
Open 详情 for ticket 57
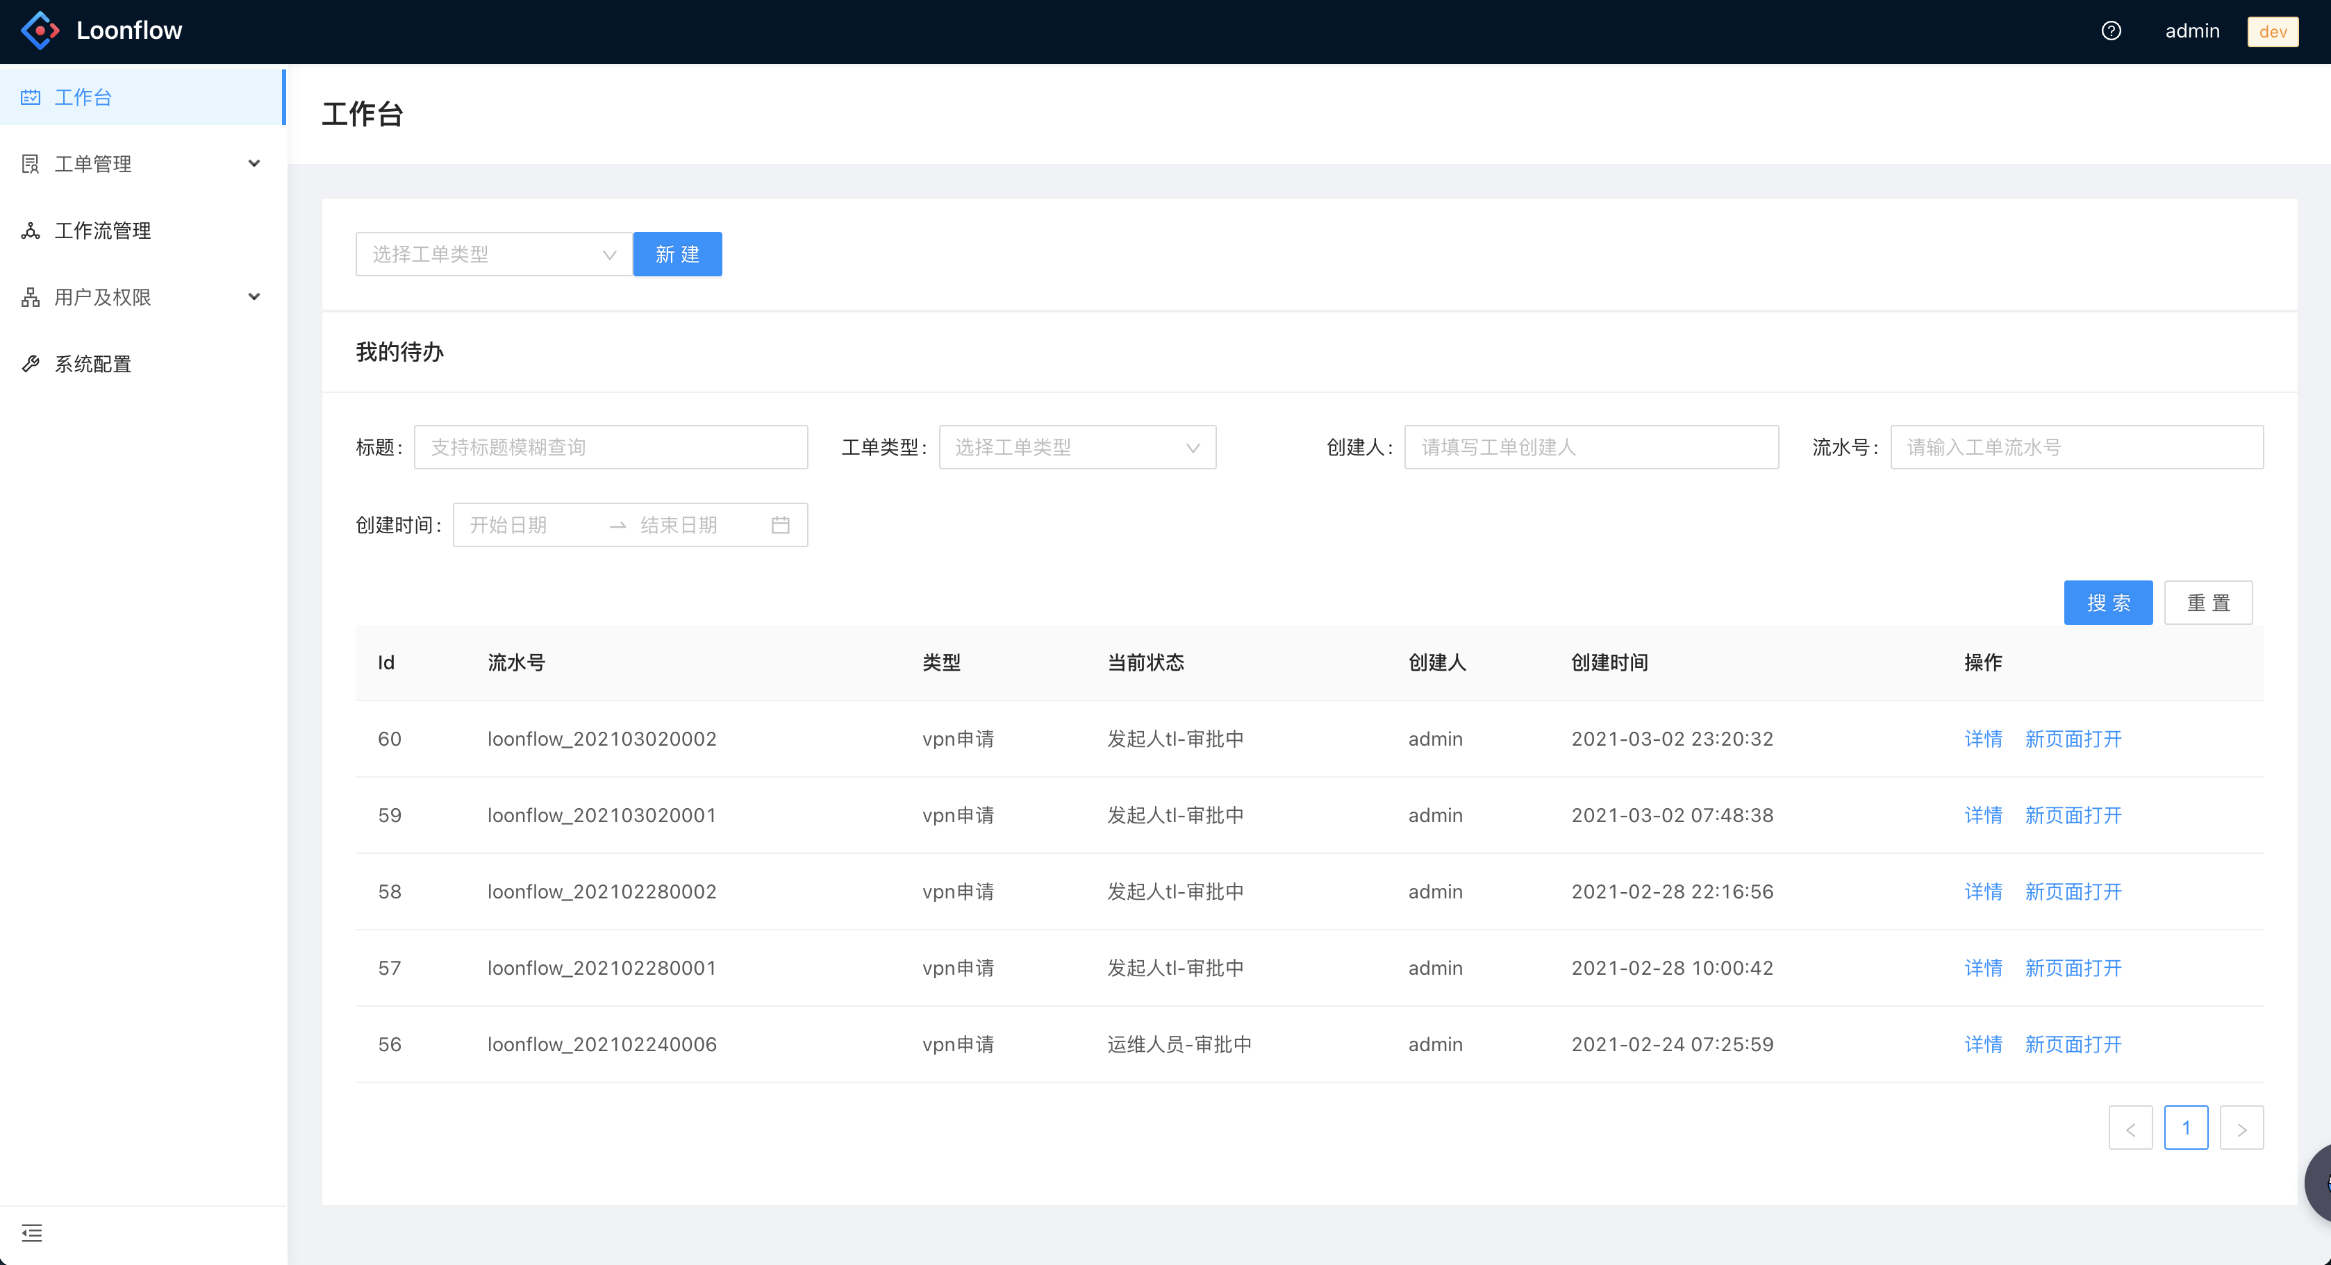tap(1984, 969)
